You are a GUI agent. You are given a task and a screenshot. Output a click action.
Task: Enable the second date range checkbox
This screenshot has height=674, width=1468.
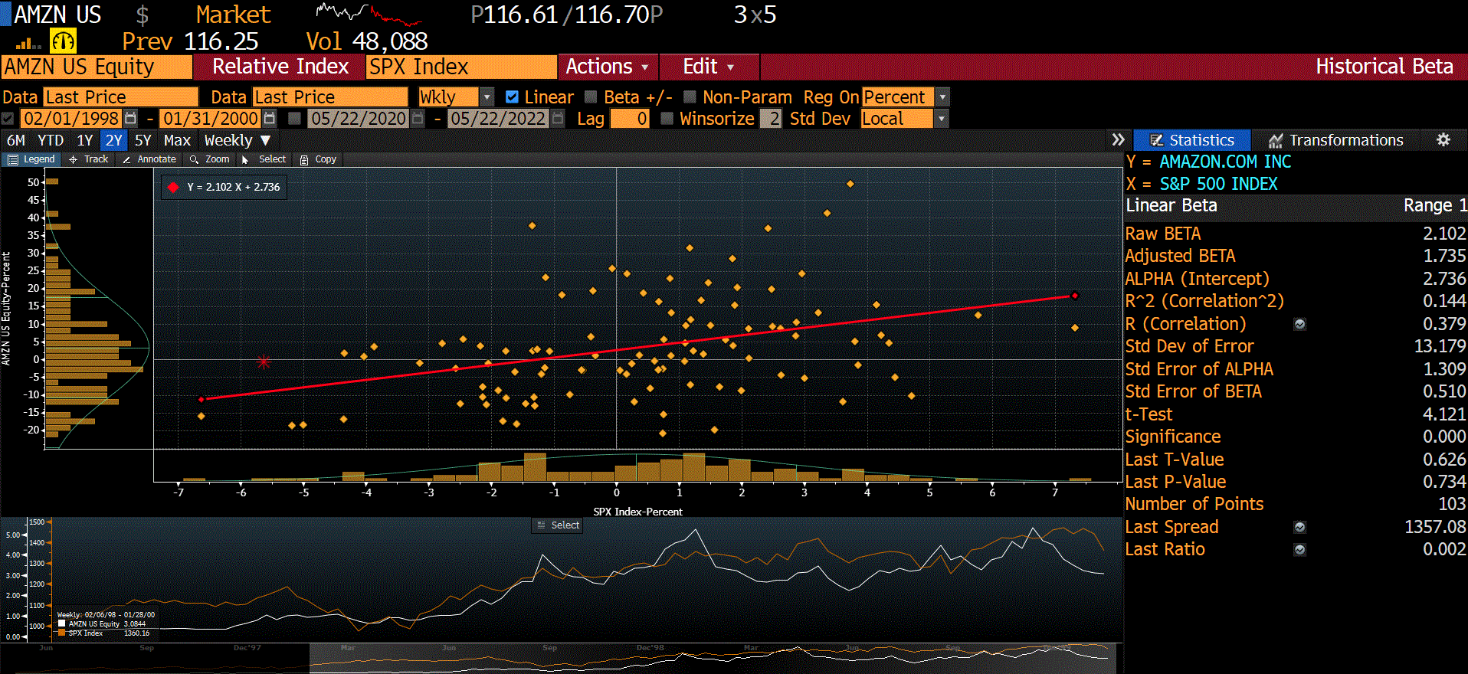point(294,119)
